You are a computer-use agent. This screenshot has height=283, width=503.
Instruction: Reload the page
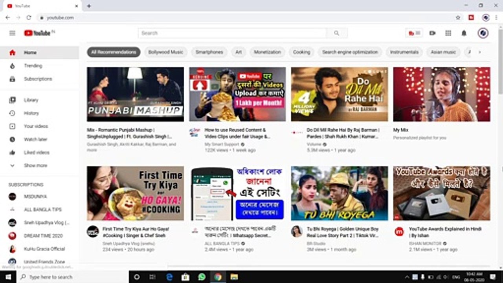coord(29,17)
